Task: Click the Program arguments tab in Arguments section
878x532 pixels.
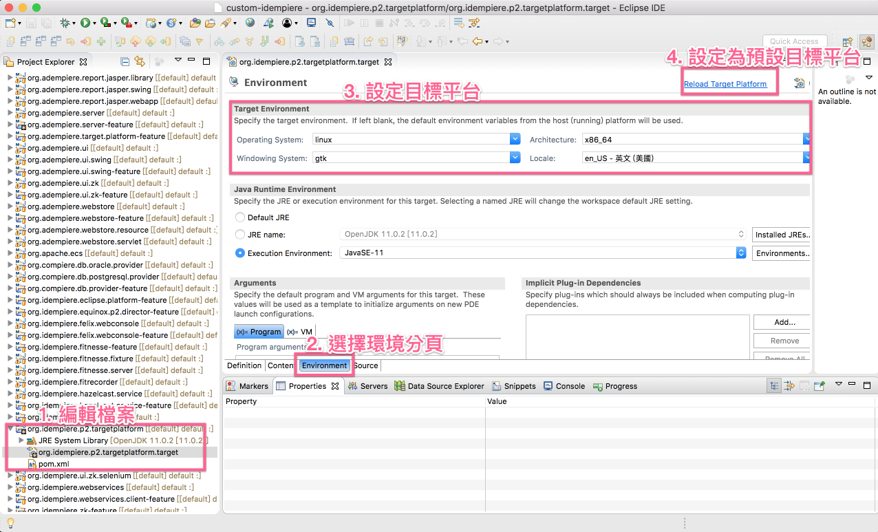Action: (x=259, y=331)
